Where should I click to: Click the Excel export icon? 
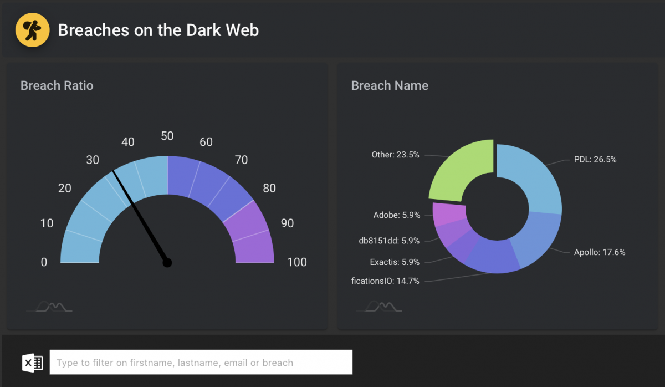(33, 363)
